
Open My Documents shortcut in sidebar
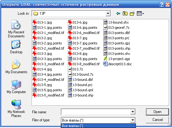tap(16, 67)
